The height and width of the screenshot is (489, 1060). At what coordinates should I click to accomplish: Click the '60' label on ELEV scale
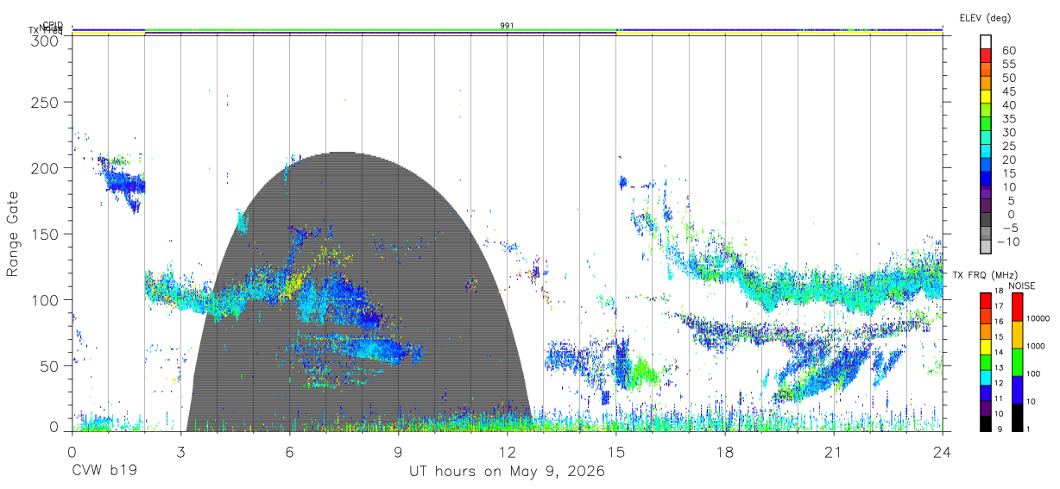point(1008,50)
